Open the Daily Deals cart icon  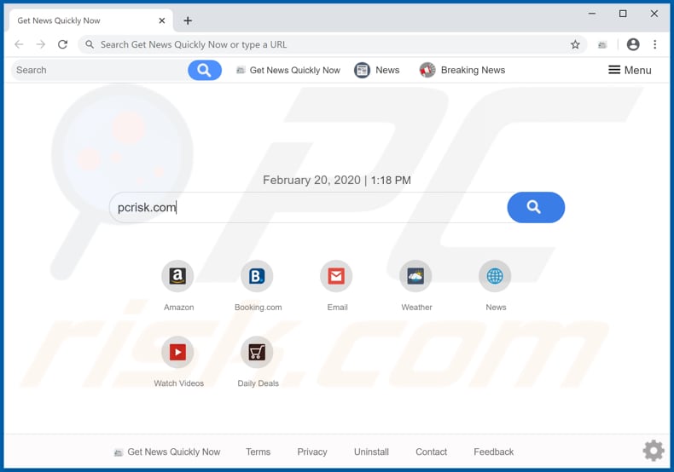click(x=257, y=352)
